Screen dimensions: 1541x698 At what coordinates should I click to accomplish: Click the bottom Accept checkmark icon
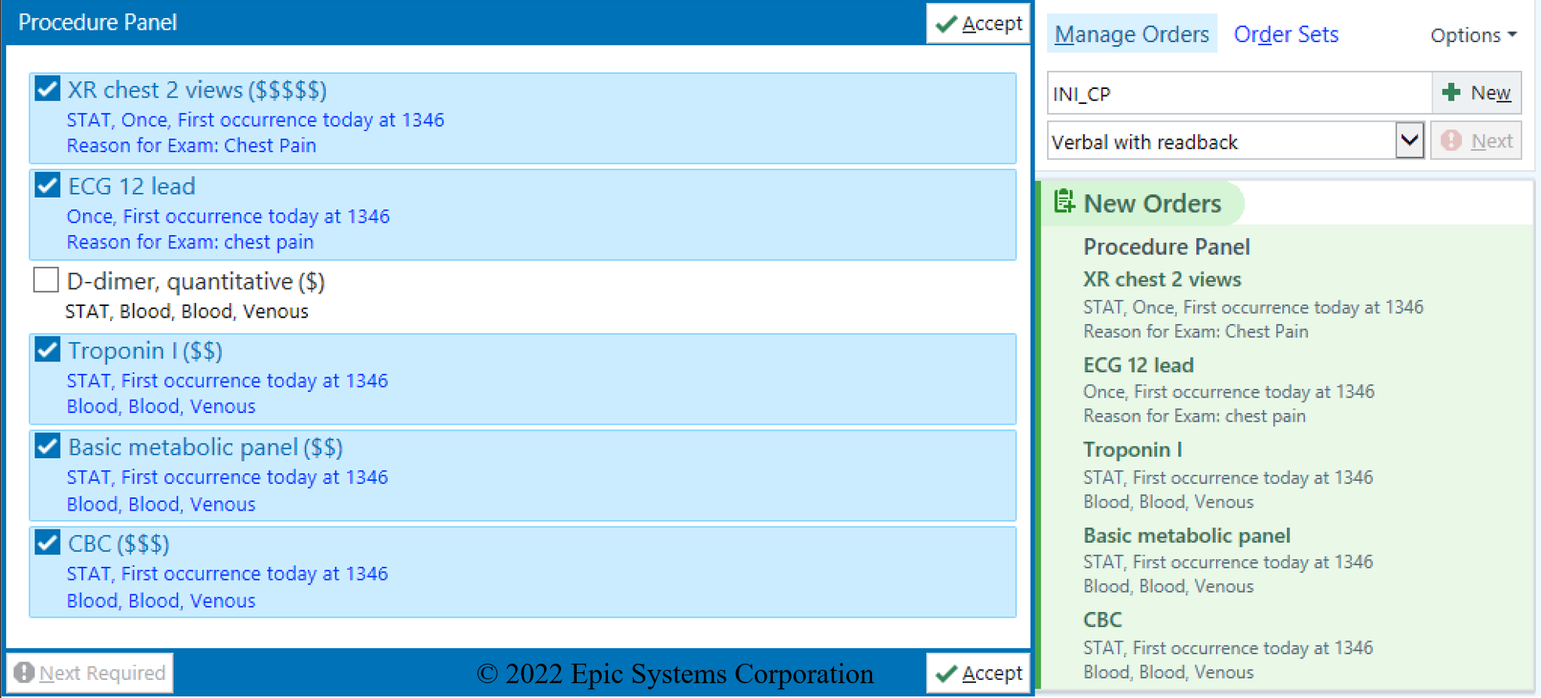[x=946, y=673]
